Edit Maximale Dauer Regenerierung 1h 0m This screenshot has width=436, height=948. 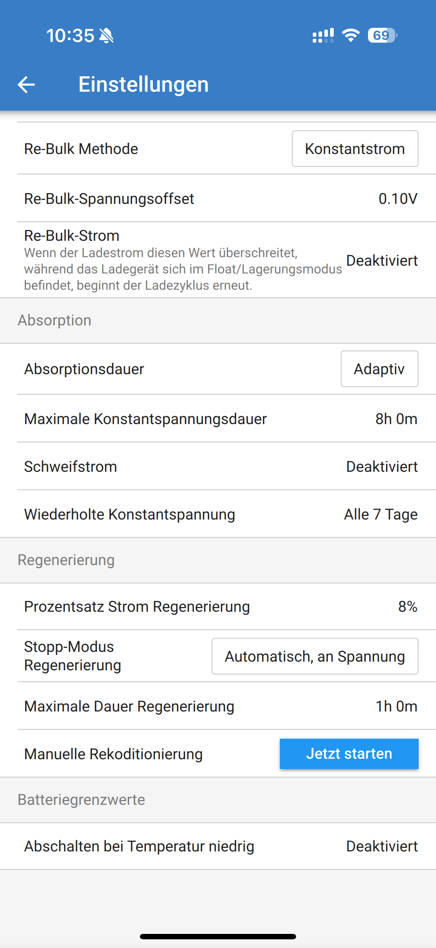(x=218, y=706)
